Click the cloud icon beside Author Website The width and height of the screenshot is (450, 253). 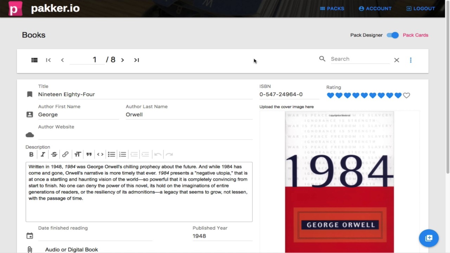30,135
